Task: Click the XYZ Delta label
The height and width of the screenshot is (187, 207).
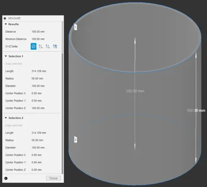Action: 11,47
